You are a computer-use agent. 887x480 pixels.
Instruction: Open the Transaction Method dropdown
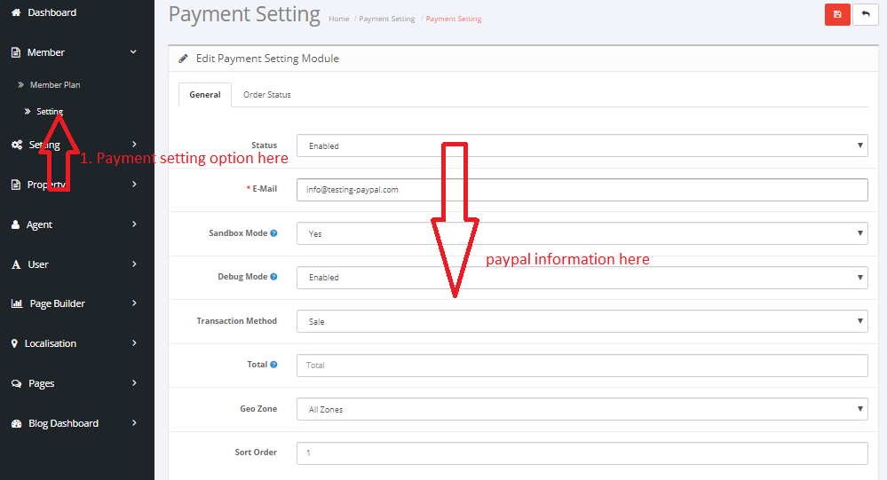tap(582, 321)
